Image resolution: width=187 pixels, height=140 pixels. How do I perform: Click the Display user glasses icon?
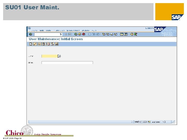tap(39, 44)
